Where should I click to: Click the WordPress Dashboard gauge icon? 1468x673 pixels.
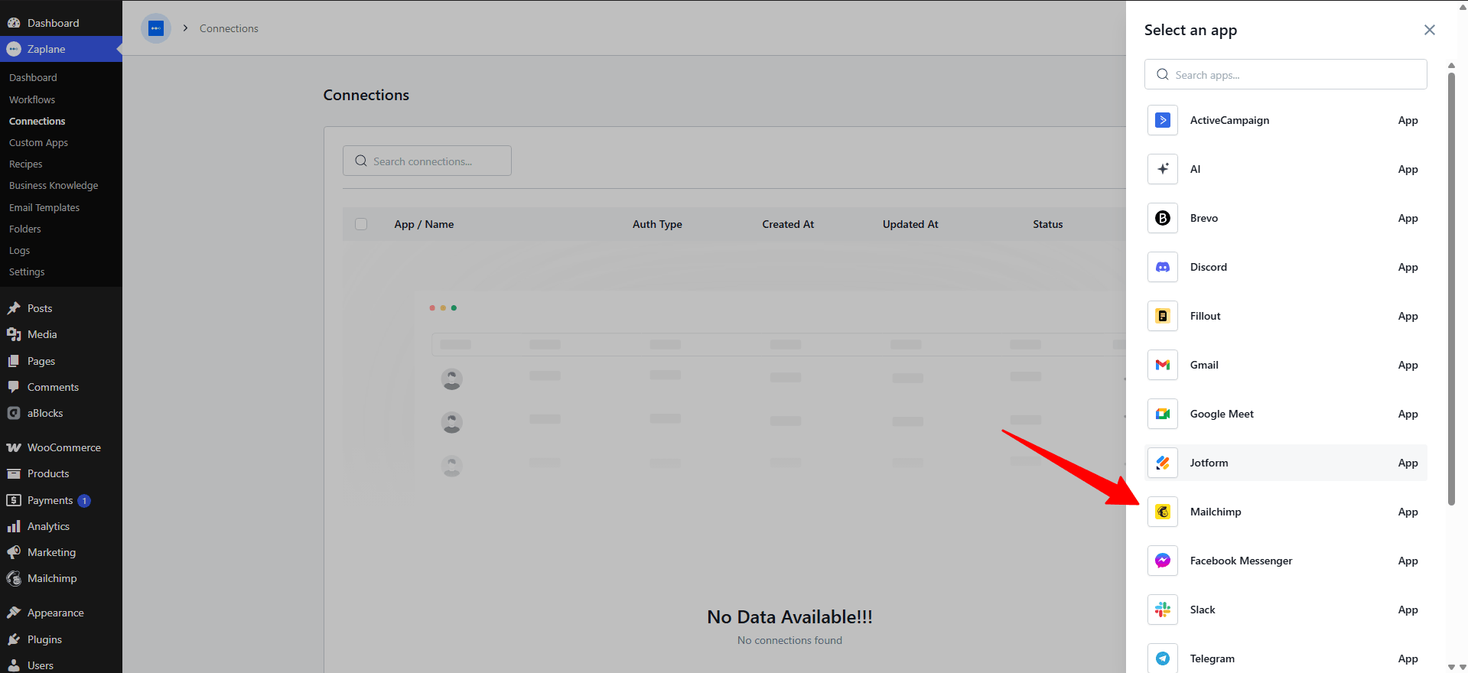pos(14,23)
